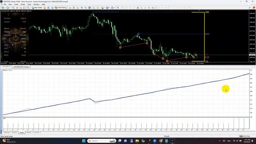The image size is (256, 144).
Task: Open the File menu
Action: tap(5, 4)
